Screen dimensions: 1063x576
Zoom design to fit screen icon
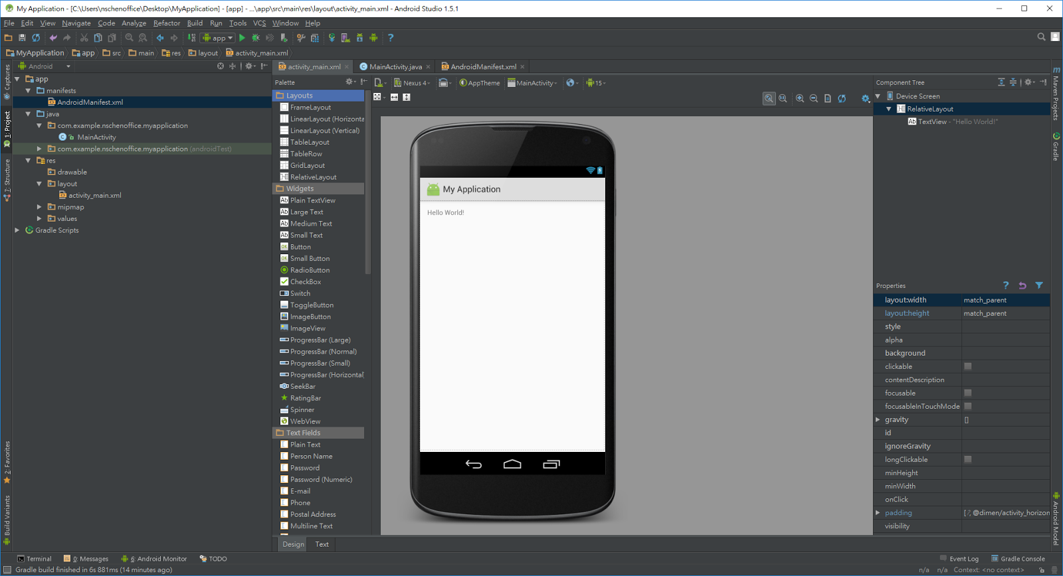[x=769, y=98]
